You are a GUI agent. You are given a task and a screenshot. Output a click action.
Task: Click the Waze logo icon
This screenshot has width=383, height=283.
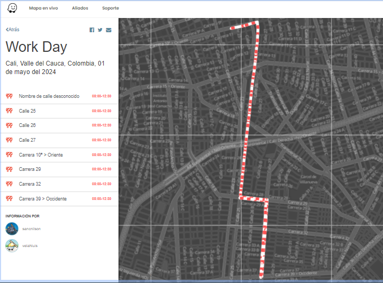pos(12,8)
